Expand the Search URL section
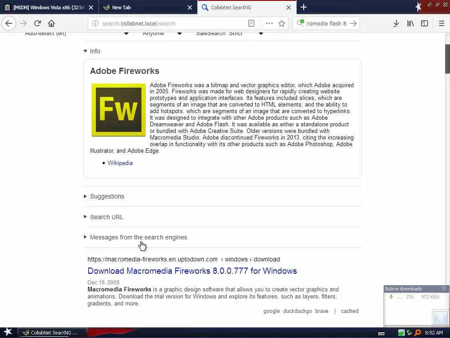450x338 pixels. click(x=104, y=217)
